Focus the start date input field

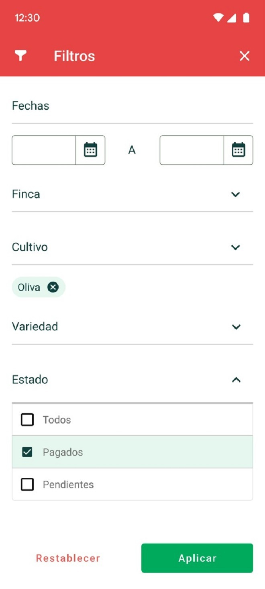pyautogui.click(x=44, y=150)
